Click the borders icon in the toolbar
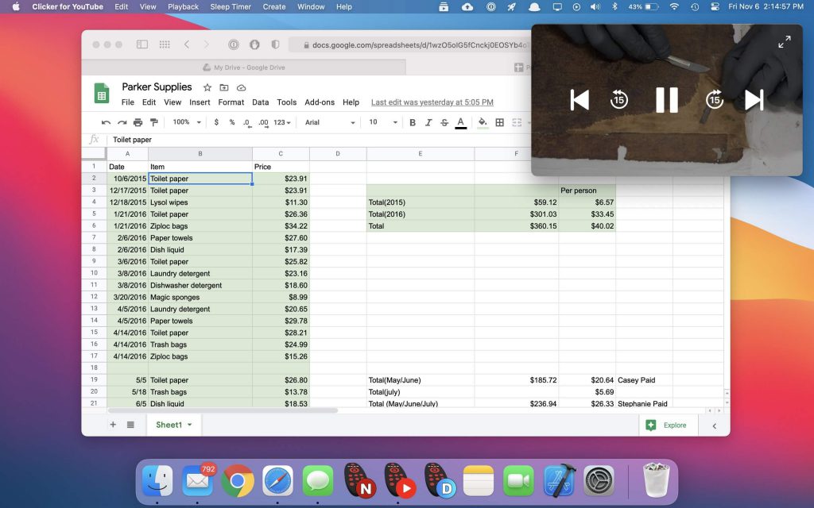The width and height of the screenshot is (814, 508). 499,122
